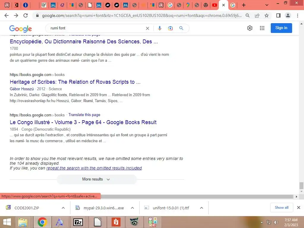Reload the current Google search page

[x=26, y=15]
